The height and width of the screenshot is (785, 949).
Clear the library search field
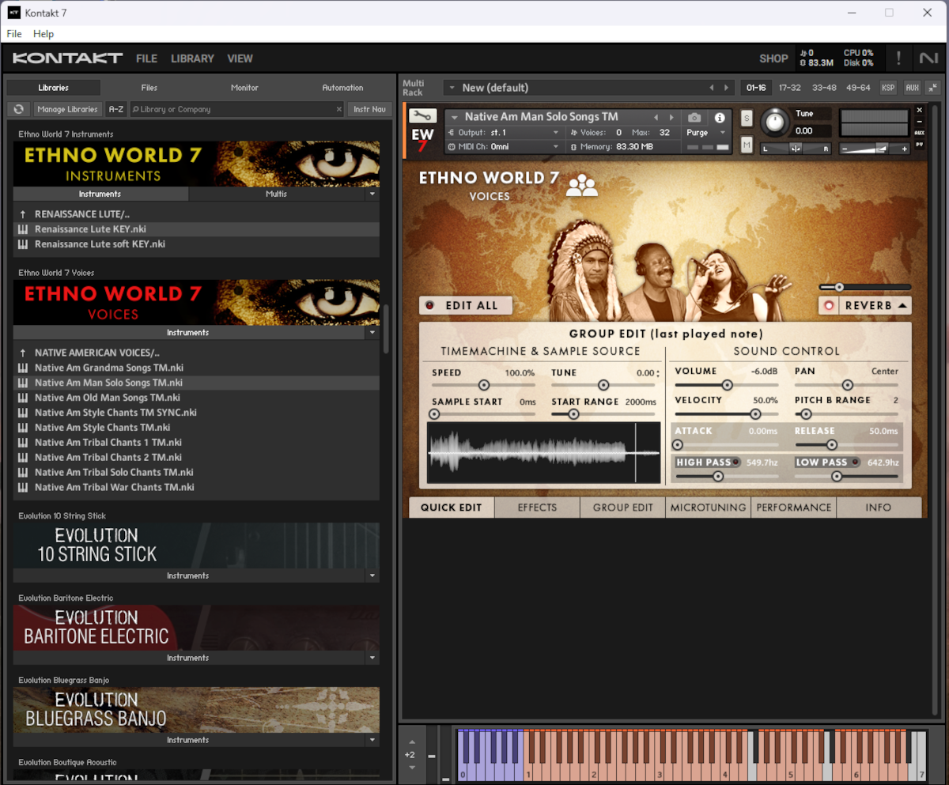[339, 109]
